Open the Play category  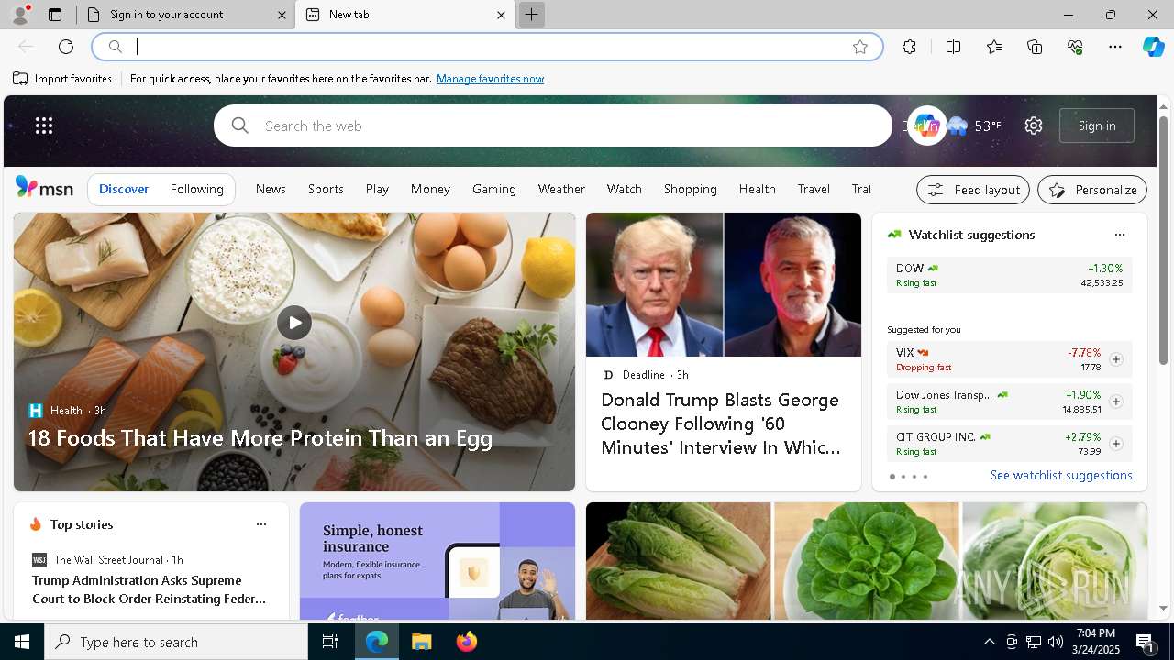click(377, 189)
